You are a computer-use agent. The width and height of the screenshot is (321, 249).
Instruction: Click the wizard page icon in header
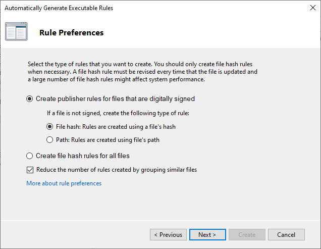tap(16, 32)
